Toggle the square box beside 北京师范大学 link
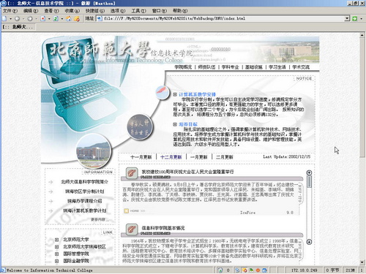This screenshot has height=274, width=366. [x=56, y=240]
